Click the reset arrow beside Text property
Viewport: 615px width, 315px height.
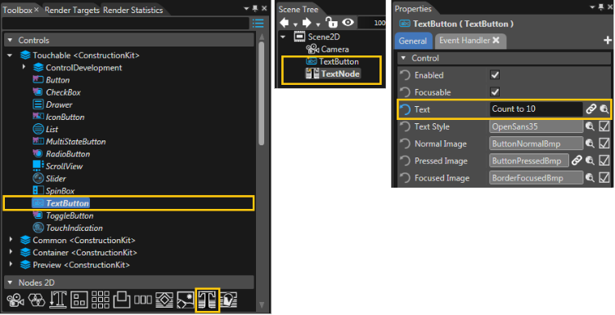coord(405,109)
